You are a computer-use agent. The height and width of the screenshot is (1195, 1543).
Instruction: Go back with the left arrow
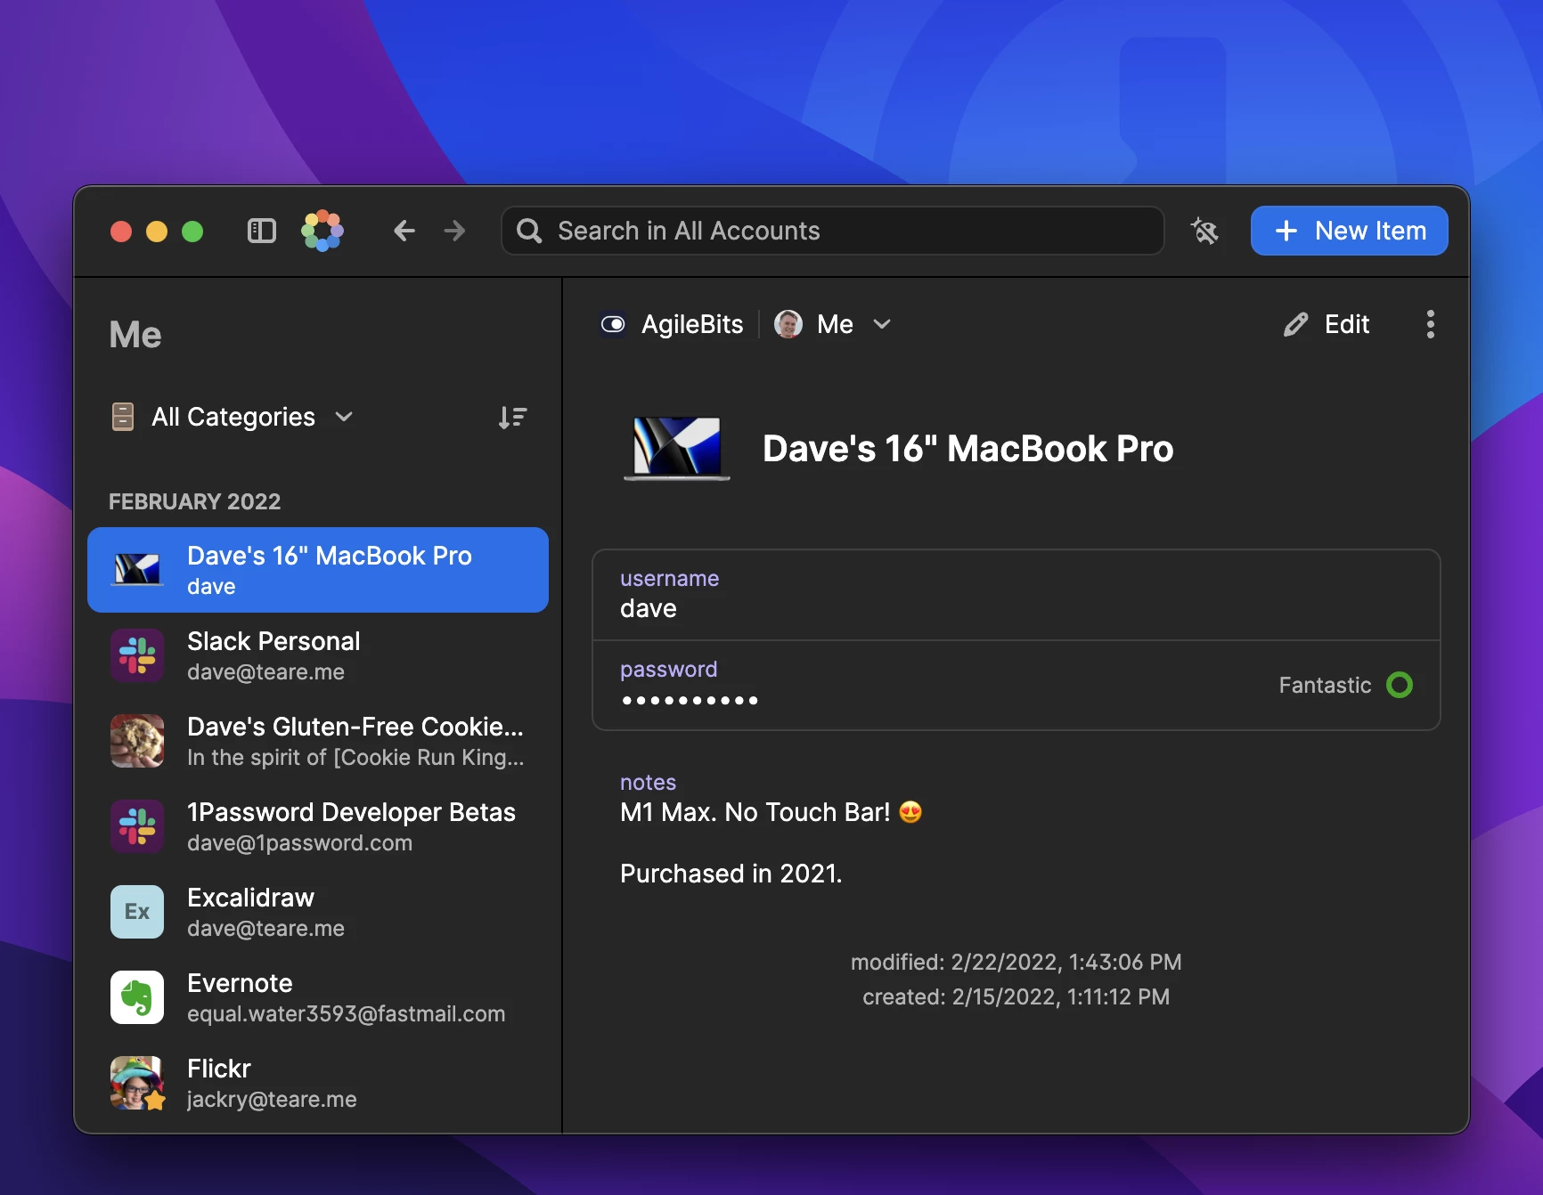click(404, 232)
